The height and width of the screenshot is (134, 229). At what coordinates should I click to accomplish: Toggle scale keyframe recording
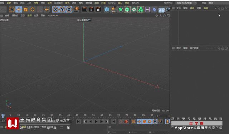tap(145, 121)
